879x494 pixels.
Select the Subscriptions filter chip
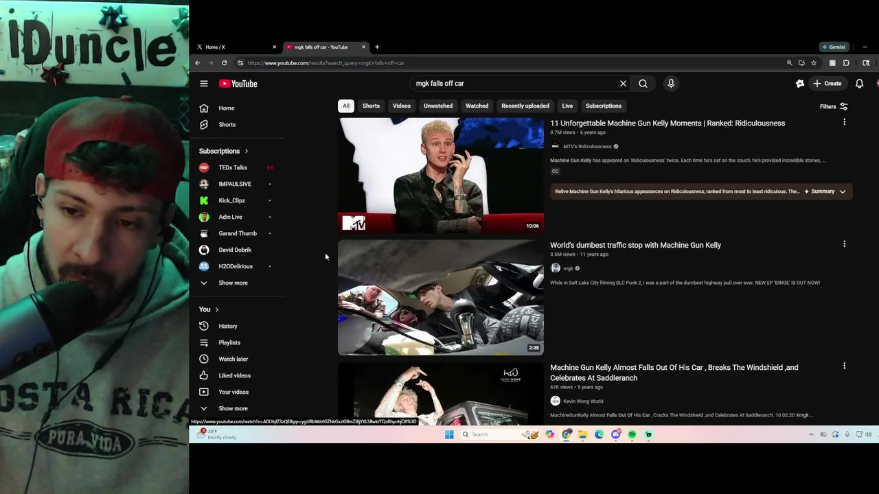point(604,106)
